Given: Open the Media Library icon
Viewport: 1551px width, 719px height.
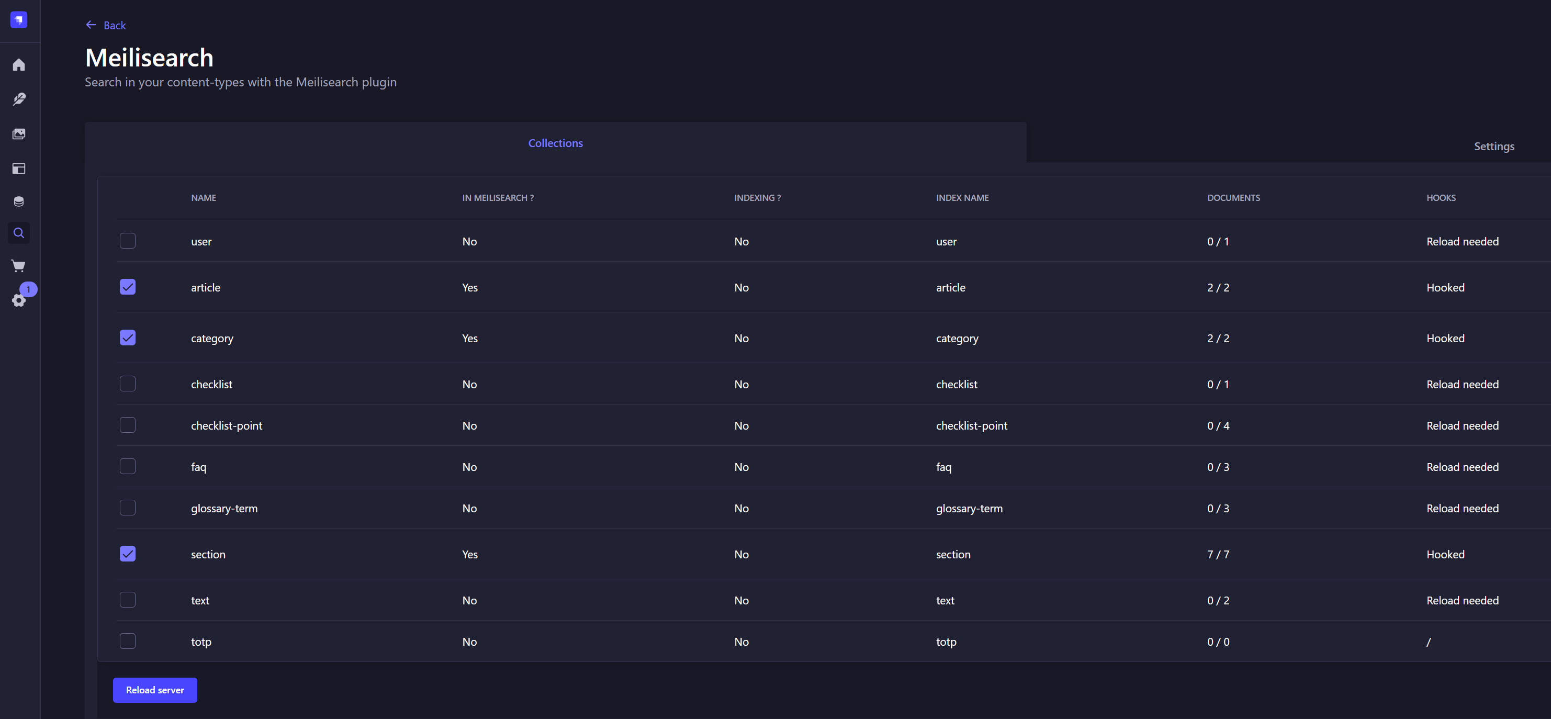Looking at the screenshot, I should 19,133.
